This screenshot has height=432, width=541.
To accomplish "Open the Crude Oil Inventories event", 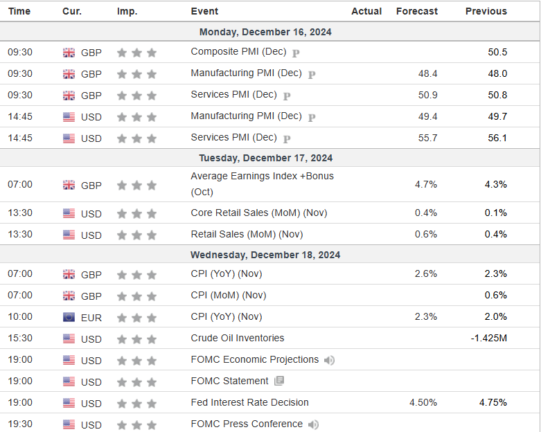I will [x=237, y=338].
